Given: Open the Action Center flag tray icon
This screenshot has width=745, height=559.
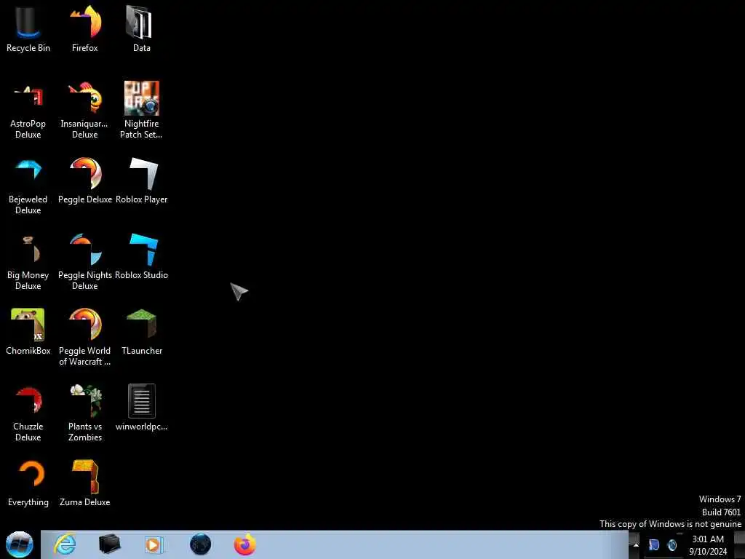Looking at the screenshot, I should pyautogui.click(x=654, y=544).
